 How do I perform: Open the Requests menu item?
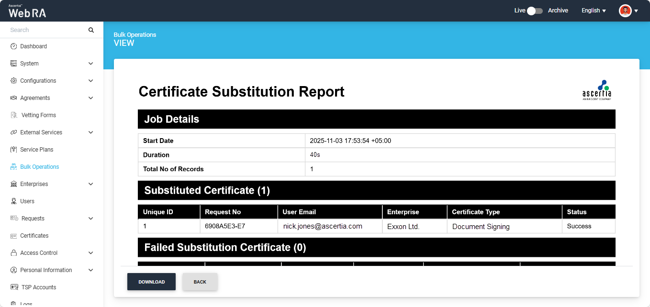tap(33, 219)
